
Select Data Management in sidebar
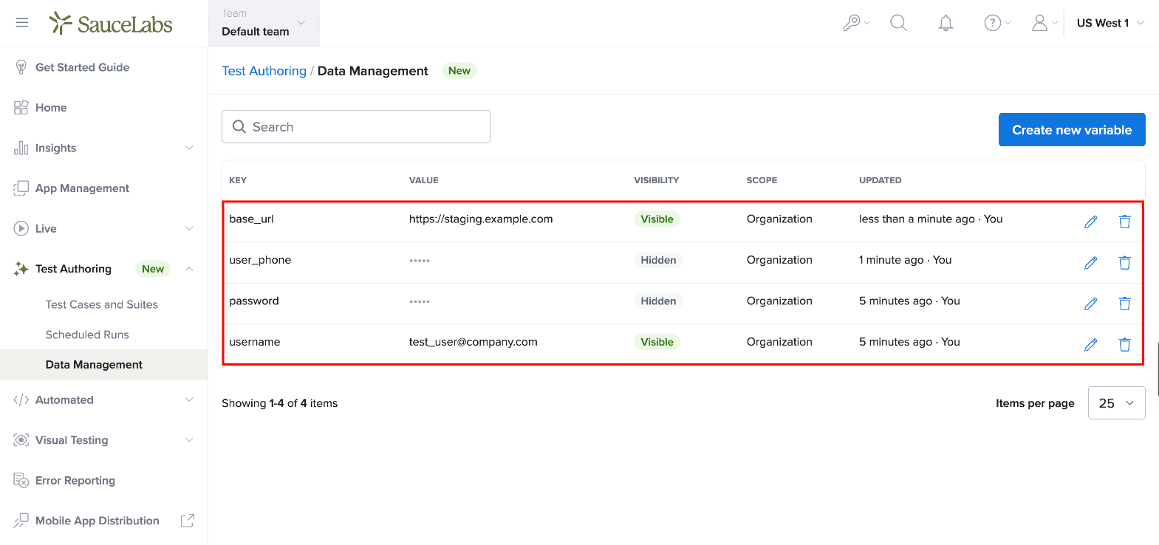pos(103,365)
